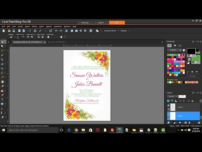Click the green Redo arrow icon
The height and width of the screenshot is (152, 202).
click(61, 31)
